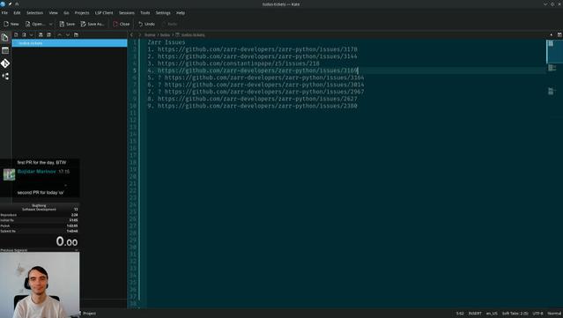Click the zarr-python issues/2967 URL line

pyautogui.click(x=256, y=92)
